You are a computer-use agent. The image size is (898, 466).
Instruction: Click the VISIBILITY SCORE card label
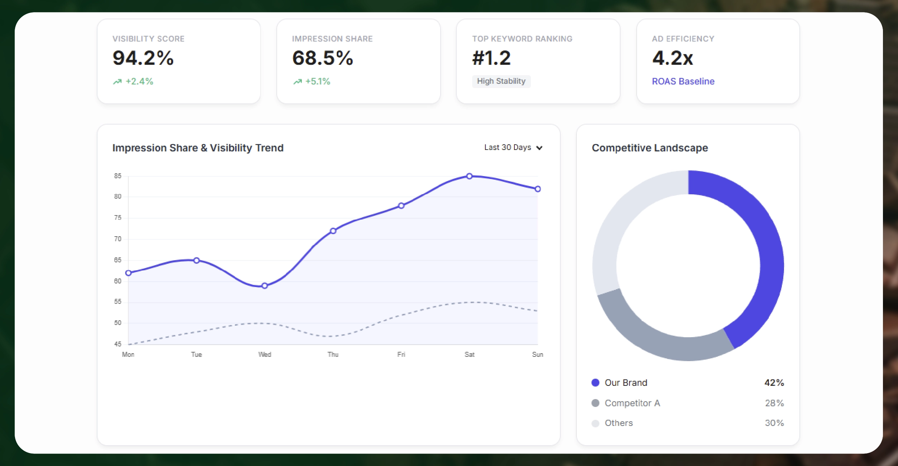tap(148, 39)
